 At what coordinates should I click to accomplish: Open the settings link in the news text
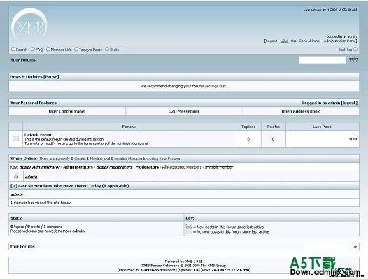(x=211, y=86)
